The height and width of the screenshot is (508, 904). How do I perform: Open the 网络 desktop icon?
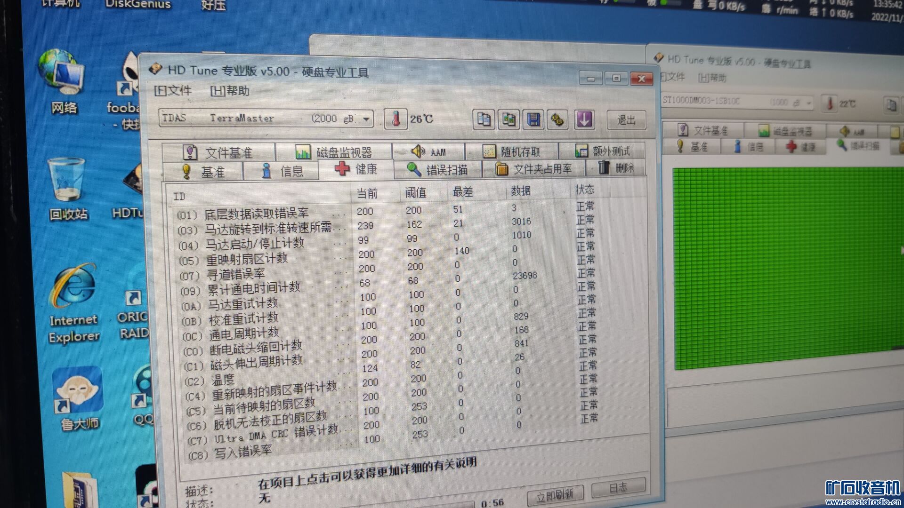pyautogui.click(x=63, y=82)
